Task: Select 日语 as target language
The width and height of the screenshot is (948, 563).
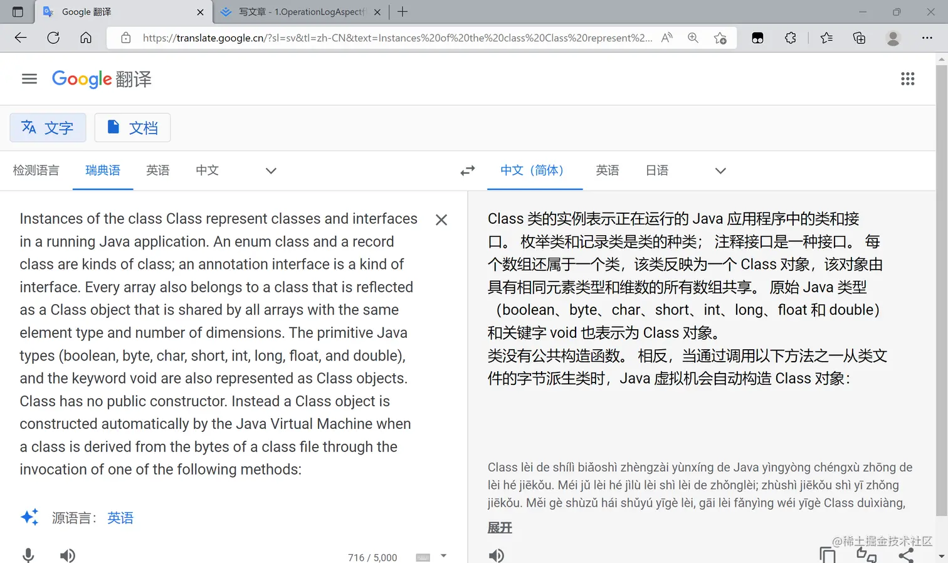Action: [x=657, y=171]
